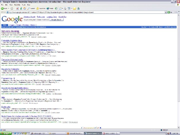The width and height of the screenshot is (180, 135).
Task: Switch to the News search tab
Action: (32, 25)
